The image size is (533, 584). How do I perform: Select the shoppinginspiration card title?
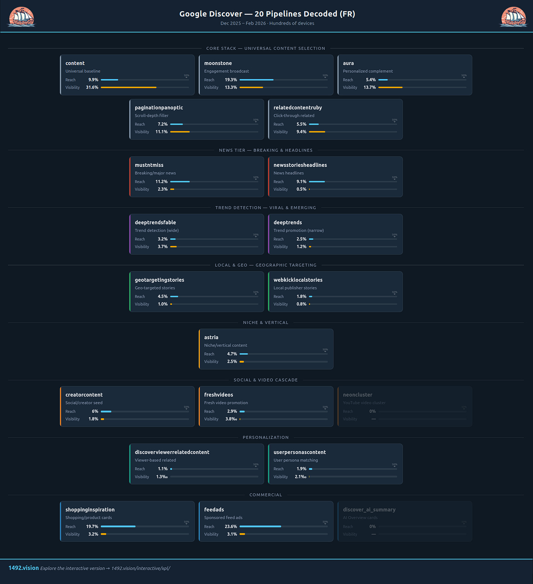click(x=90, y=510)
